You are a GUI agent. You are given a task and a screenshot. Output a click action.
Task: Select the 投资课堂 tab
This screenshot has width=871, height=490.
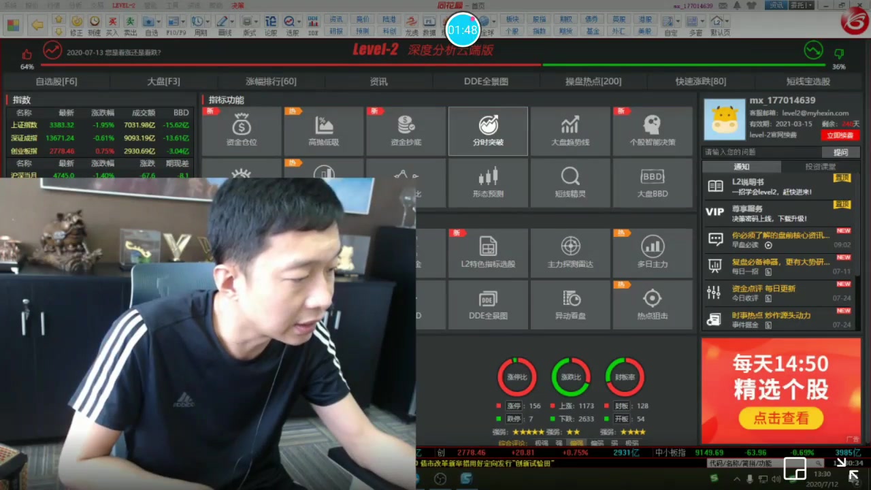tap(820, 167)
